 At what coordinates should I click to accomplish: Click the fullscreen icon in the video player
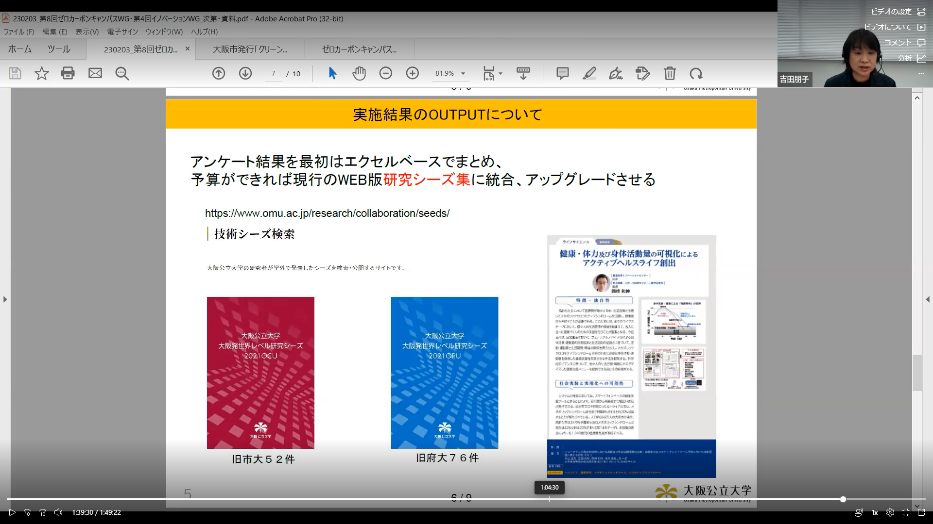coord(906,512)
